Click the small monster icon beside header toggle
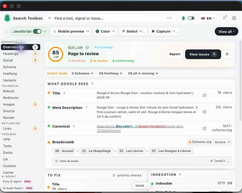Screen dimensions: 242x193 [x=183, y=18]
